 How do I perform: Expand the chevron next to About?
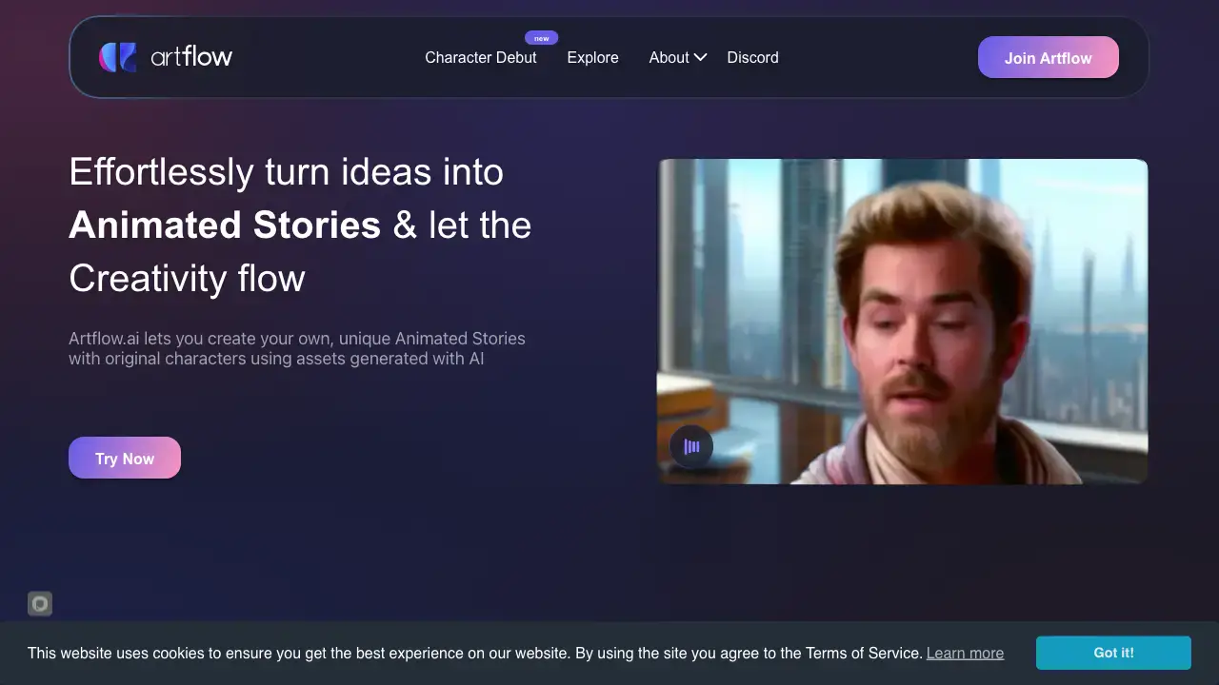(701, 58)
